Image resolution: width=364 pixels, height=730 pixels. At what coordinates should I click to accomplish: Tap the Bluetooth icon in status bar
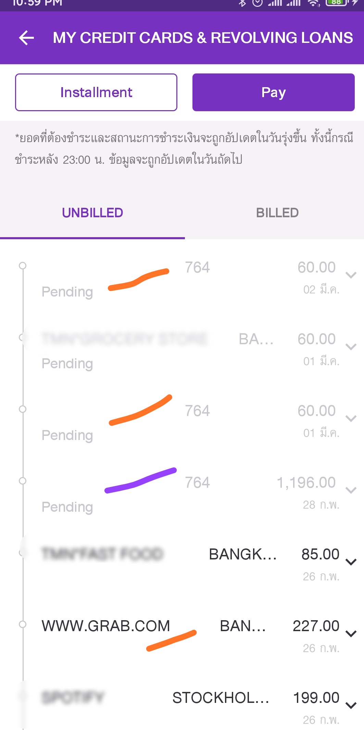click(x=242, y=3)
